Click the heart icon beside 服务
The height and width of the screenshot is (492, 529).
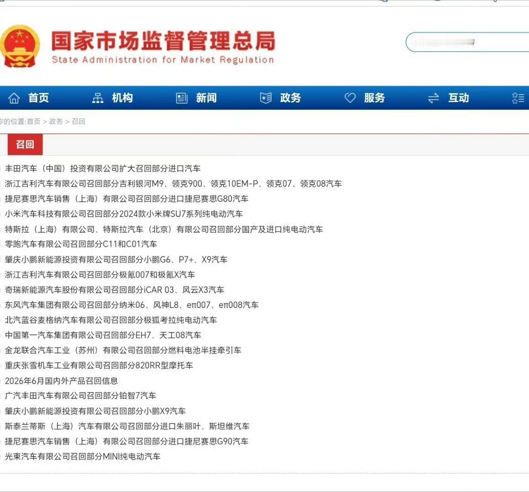tap(350, 98)
